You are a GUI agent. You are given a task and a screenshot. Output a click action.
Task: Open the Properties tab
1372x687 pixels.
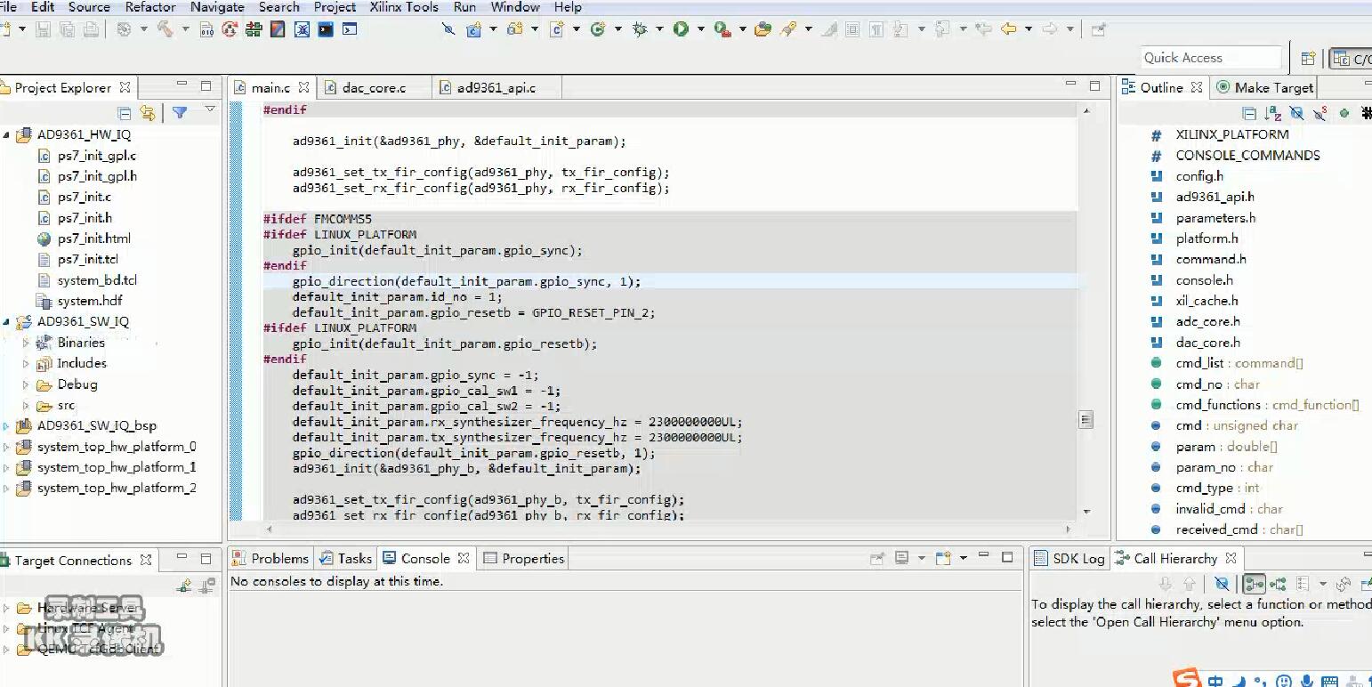(523, 559)
